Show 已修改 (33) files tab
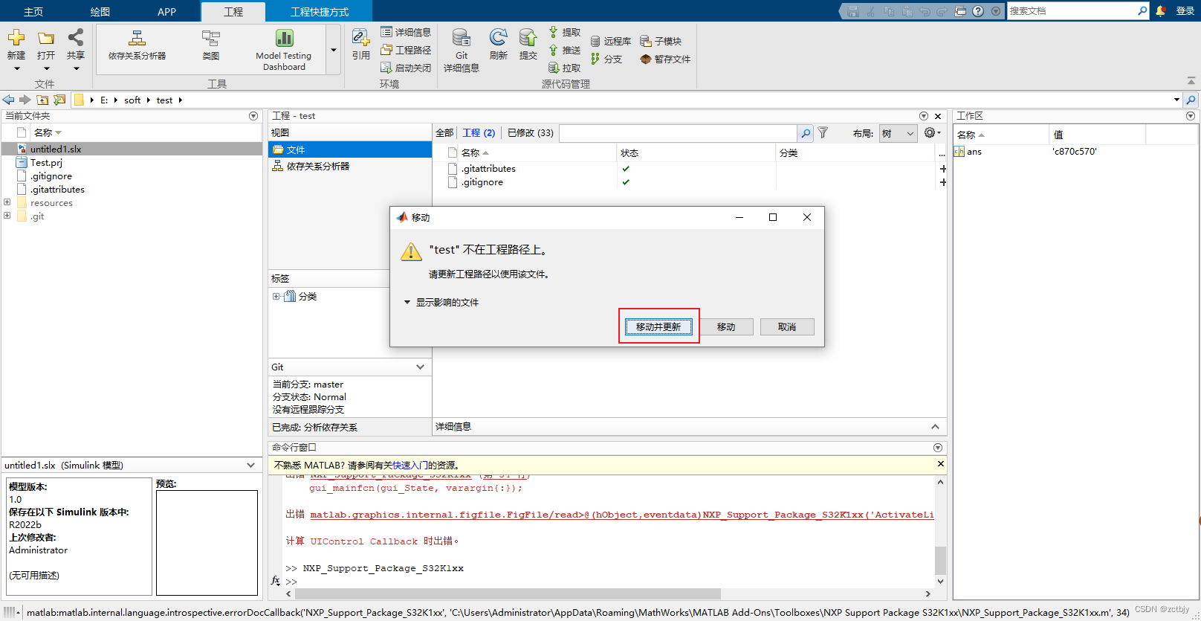Screen dimensions: 1201x621 [531, 133]
